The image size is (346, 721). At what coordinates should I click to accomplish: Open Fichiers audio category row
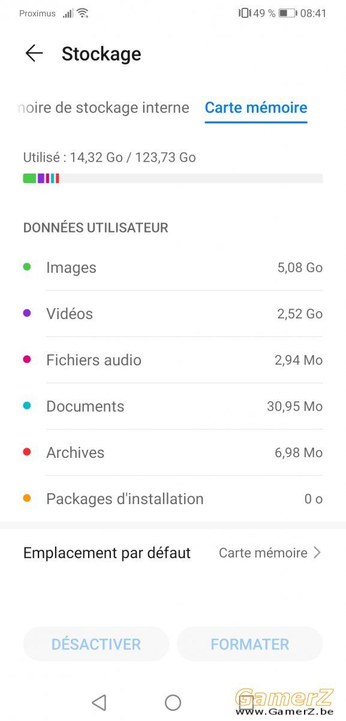tap(173, 360)
